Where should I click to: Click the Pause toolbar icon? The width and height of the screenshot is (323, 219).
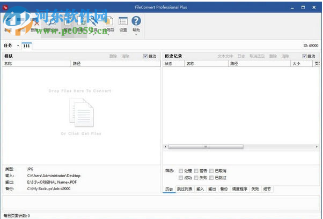(68, 21)
